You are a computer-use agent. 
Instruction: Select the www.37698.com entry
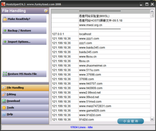pos(114,75)
